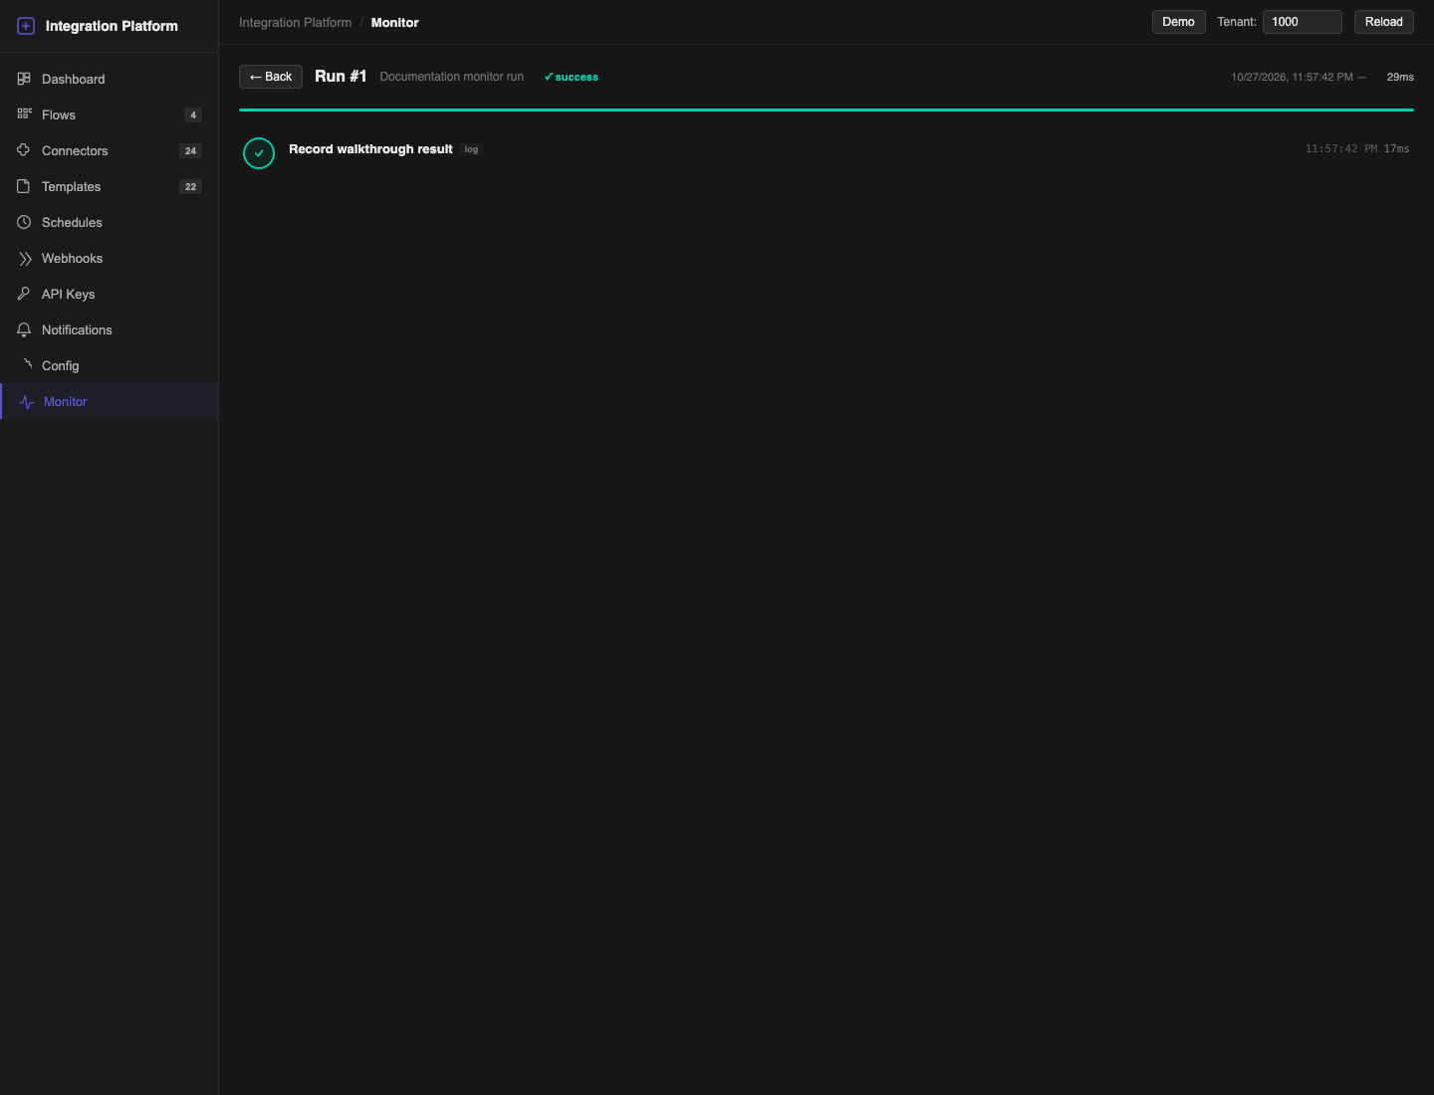
Task: Select Webhooks menu item
Action: click(x=110, y=258)
